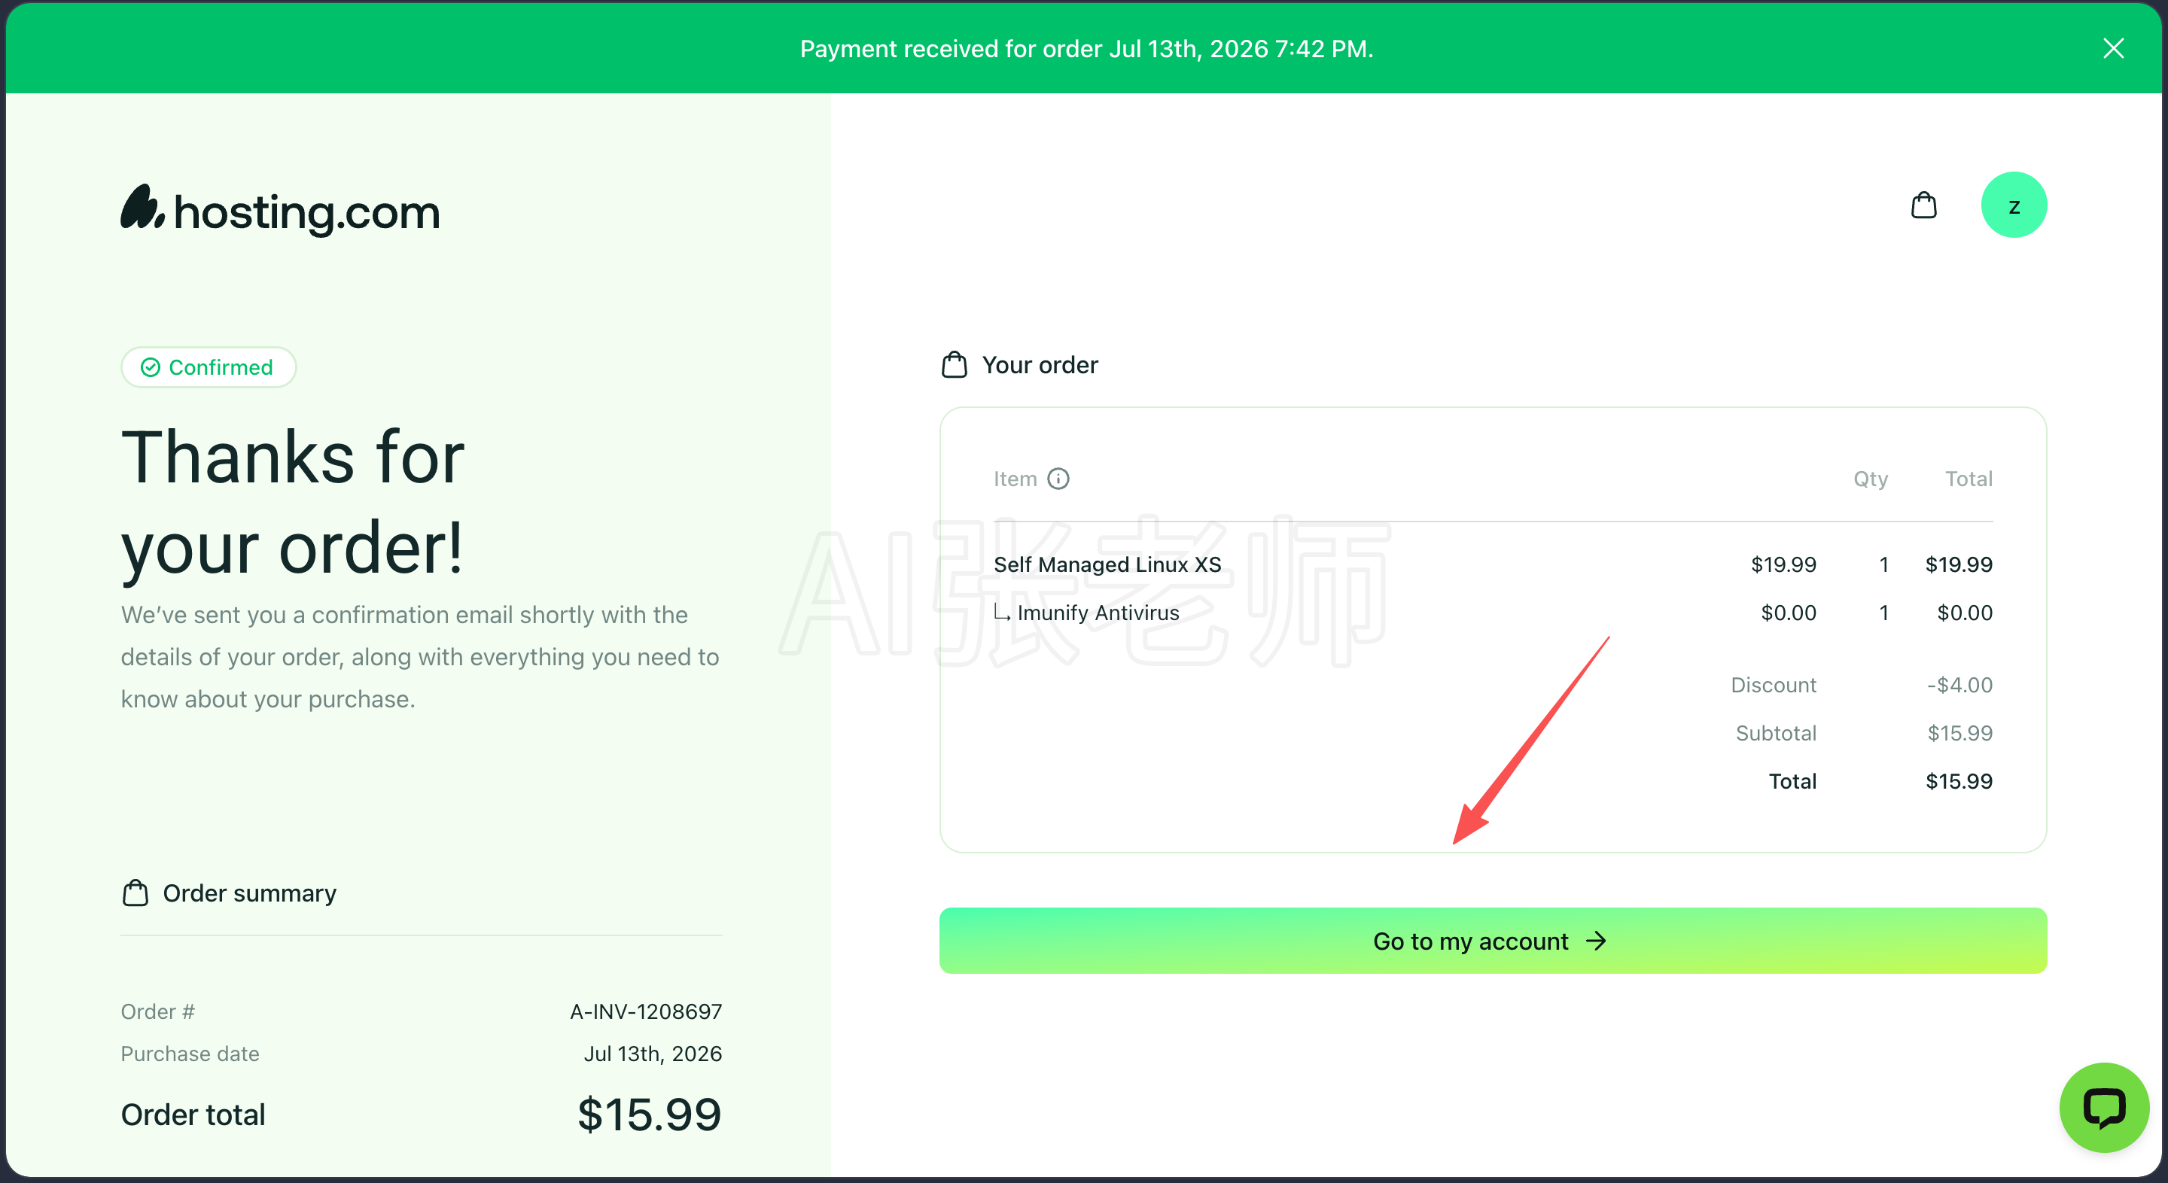
Task: Click Go to my account button
Action: 1492,941
